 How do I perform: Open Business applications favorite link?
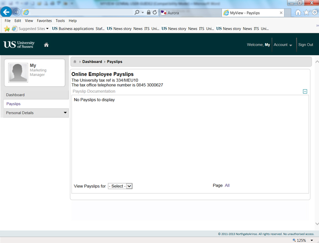coord(78,29)
